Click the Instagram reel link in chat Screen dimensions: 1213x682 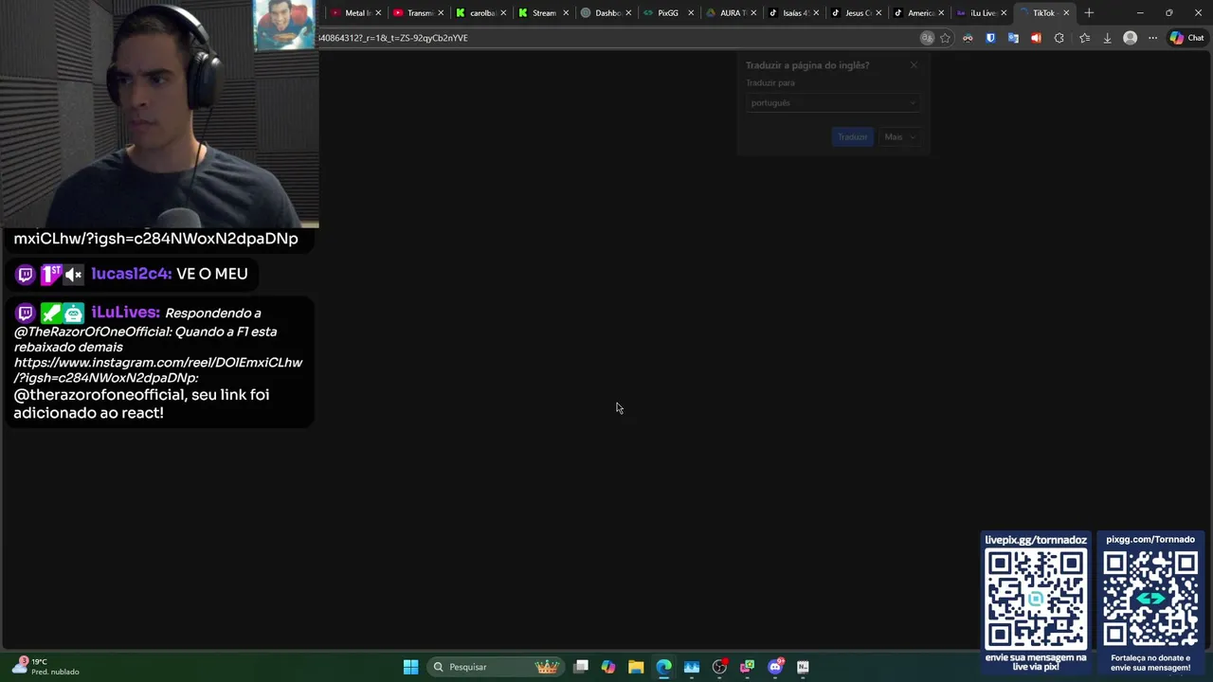pos(157,369)
